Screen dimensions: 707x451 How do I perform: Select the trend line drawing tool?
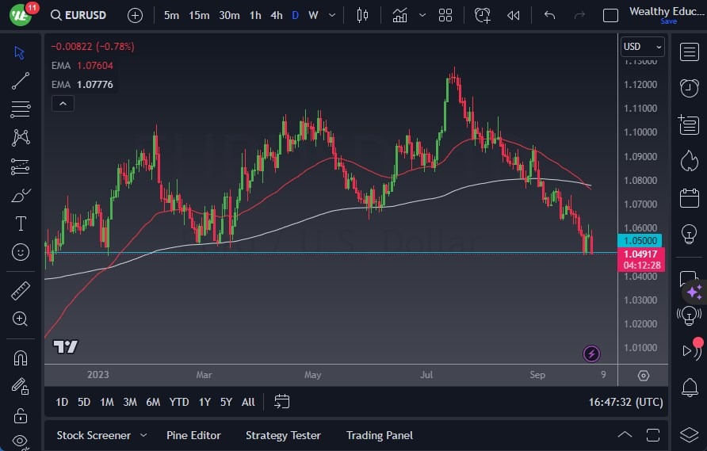pos(21,81)
